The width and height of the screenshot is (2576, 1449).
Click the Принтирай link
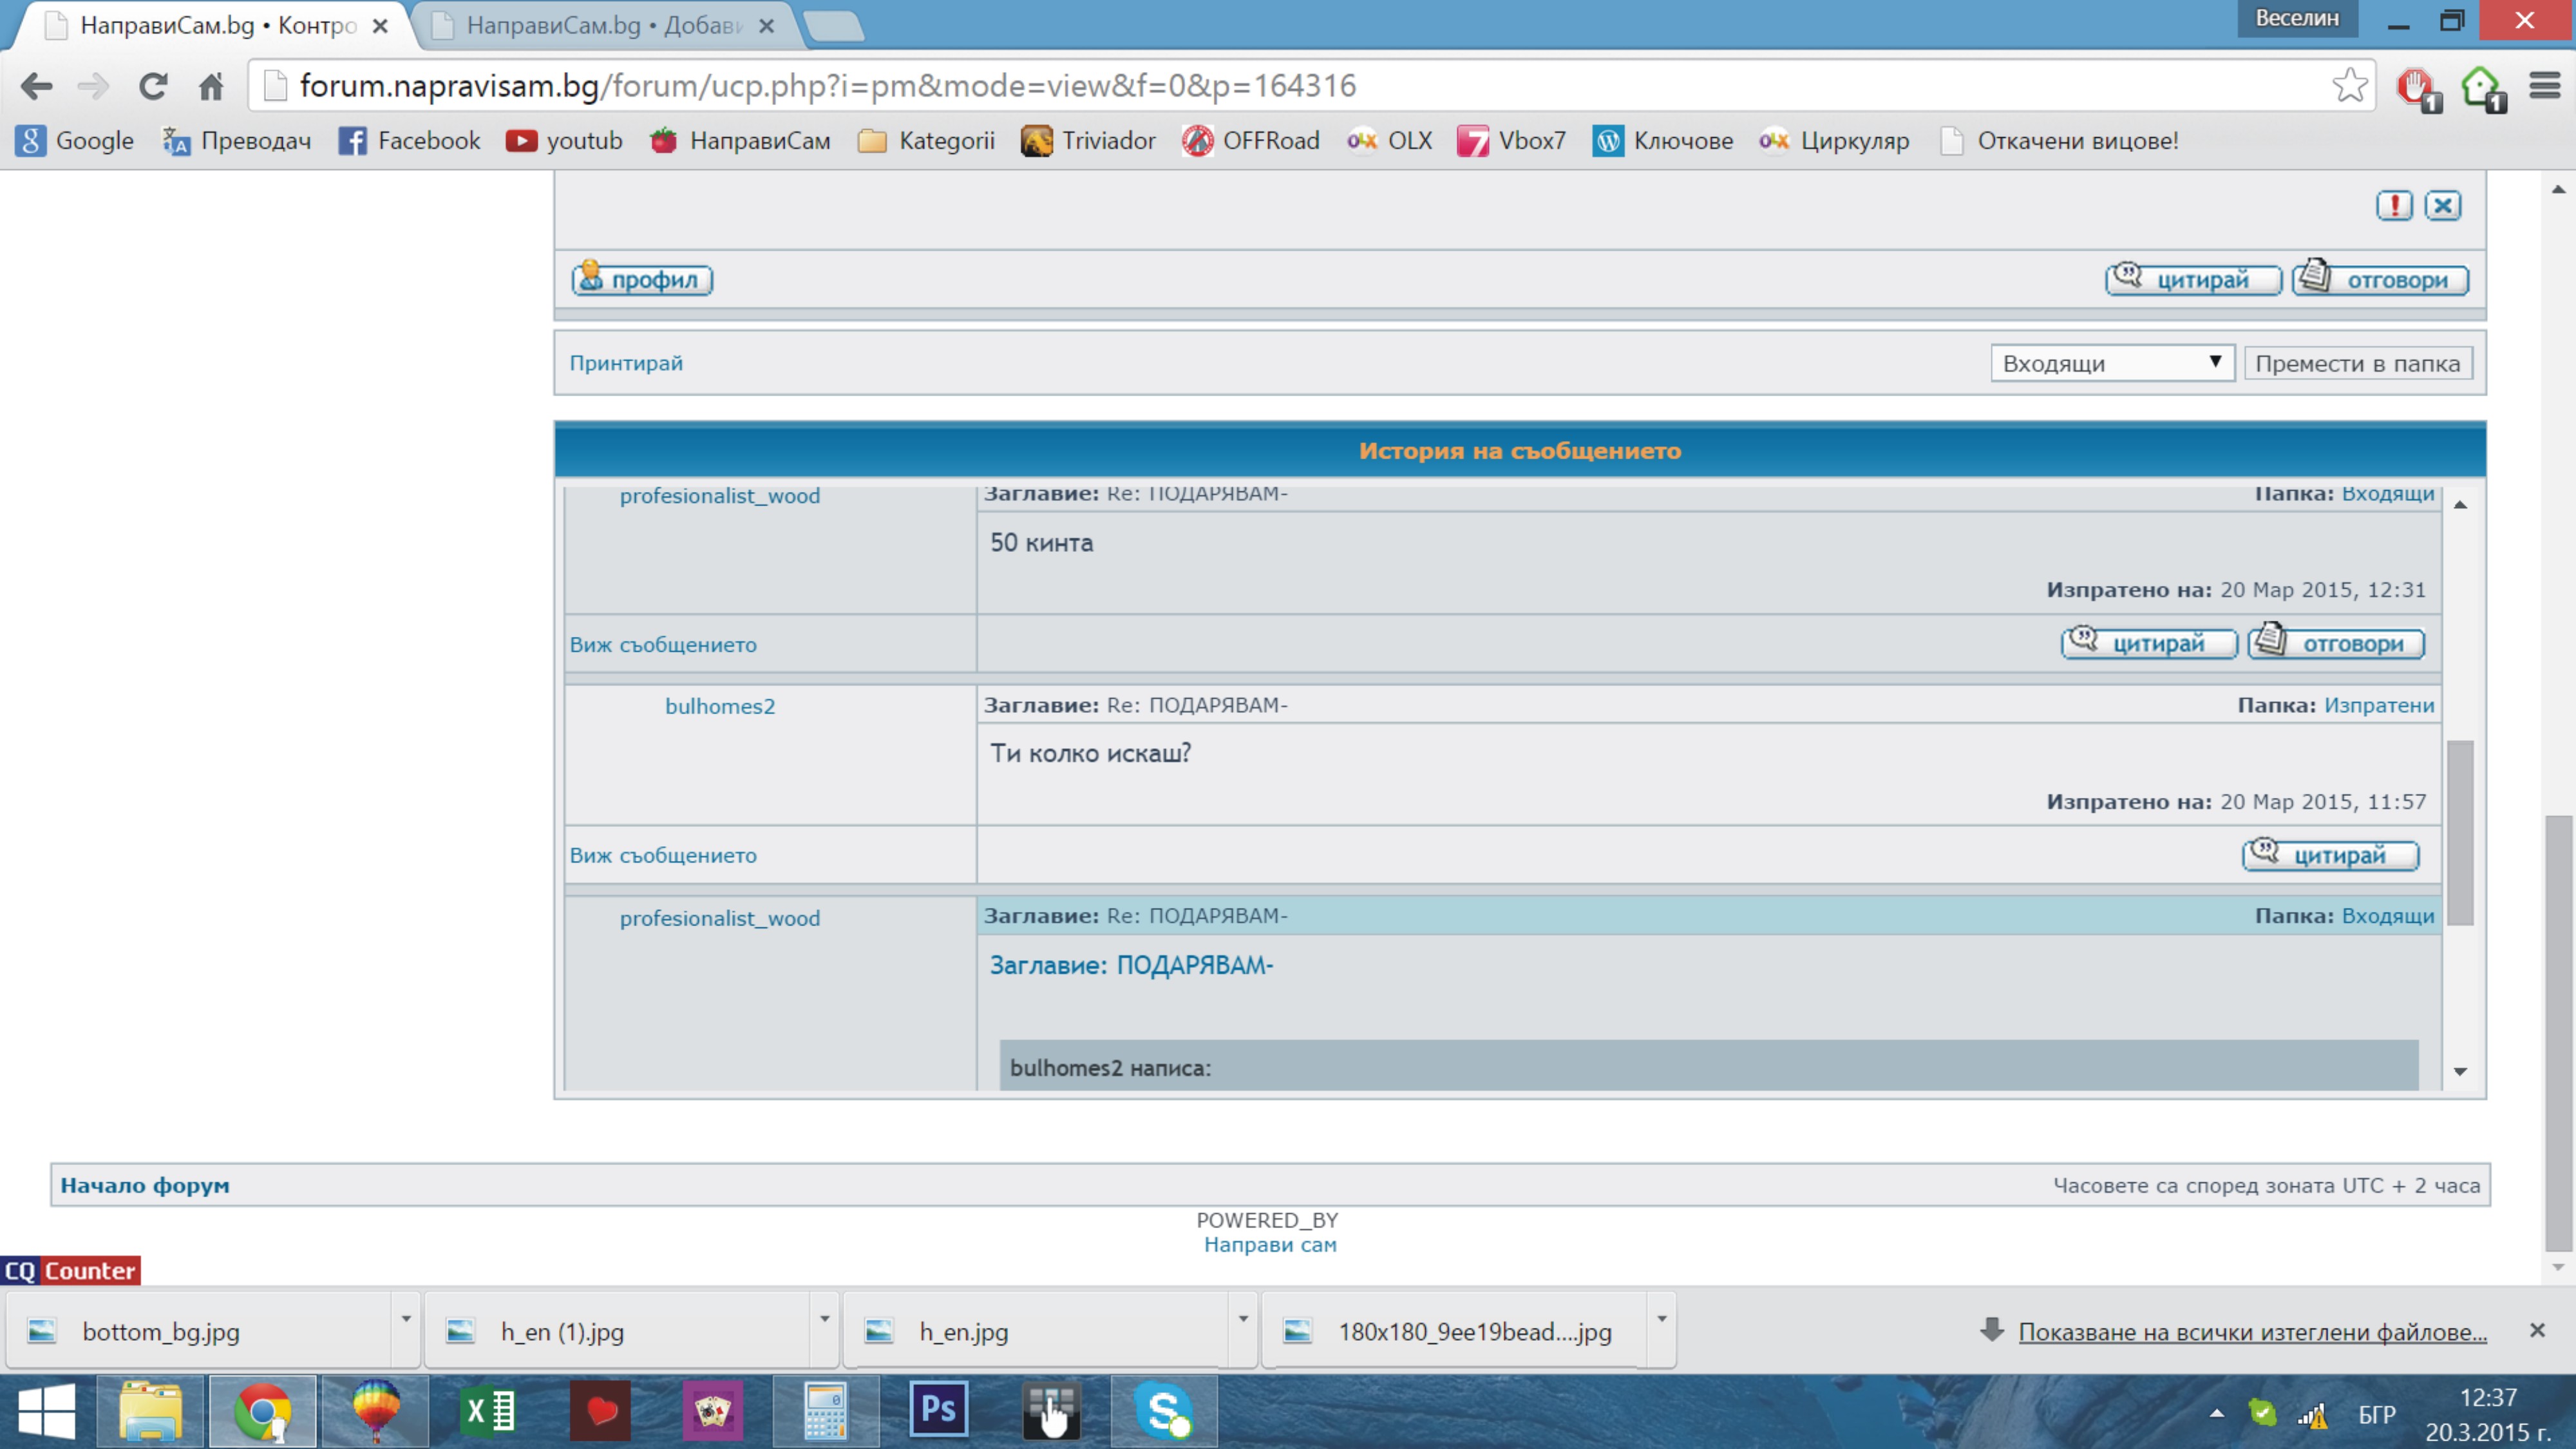(x=626, y=363)
